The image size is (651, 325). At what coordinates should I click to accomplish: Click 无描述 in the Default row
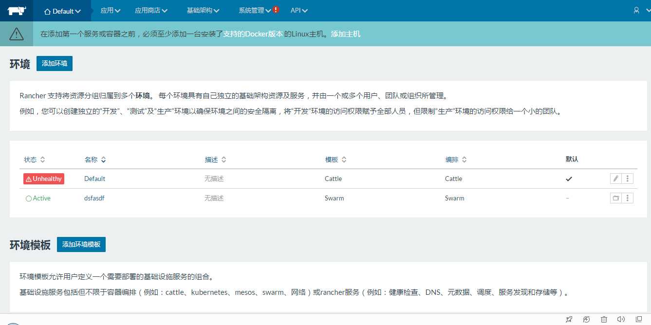214,179
